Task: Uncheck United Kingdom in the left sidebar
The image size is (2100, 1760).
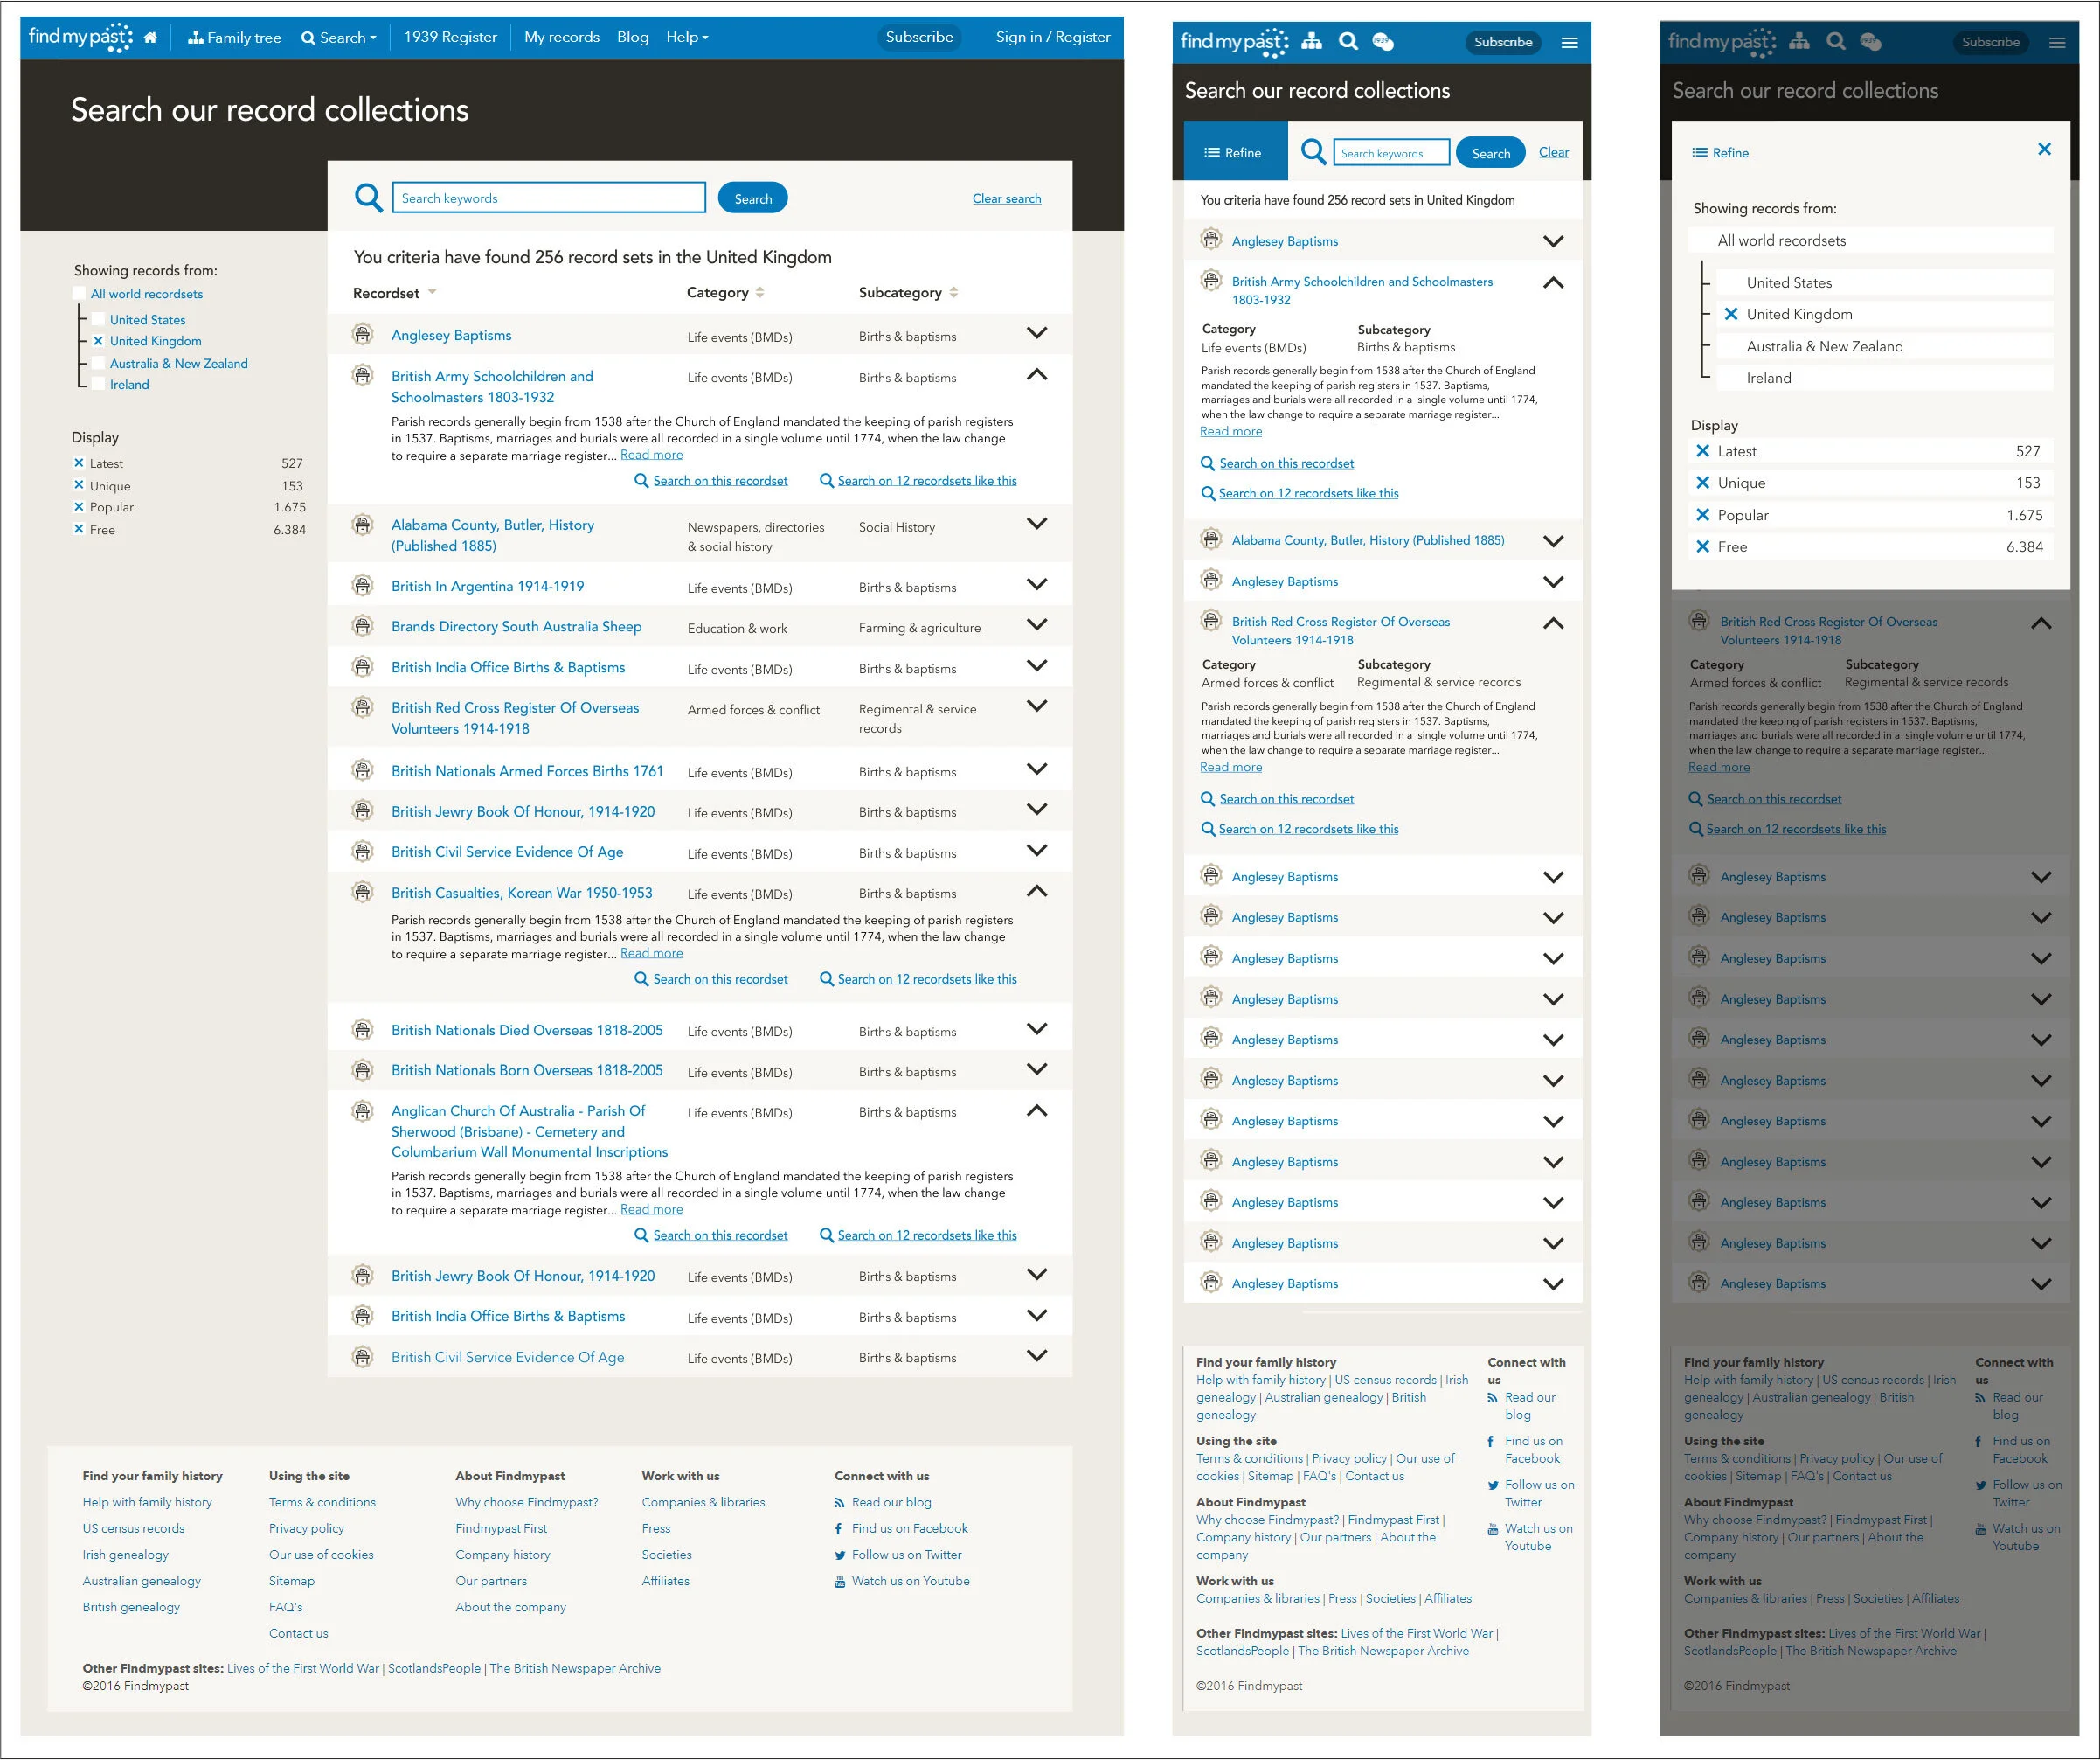Action: [x=98, y=341]
